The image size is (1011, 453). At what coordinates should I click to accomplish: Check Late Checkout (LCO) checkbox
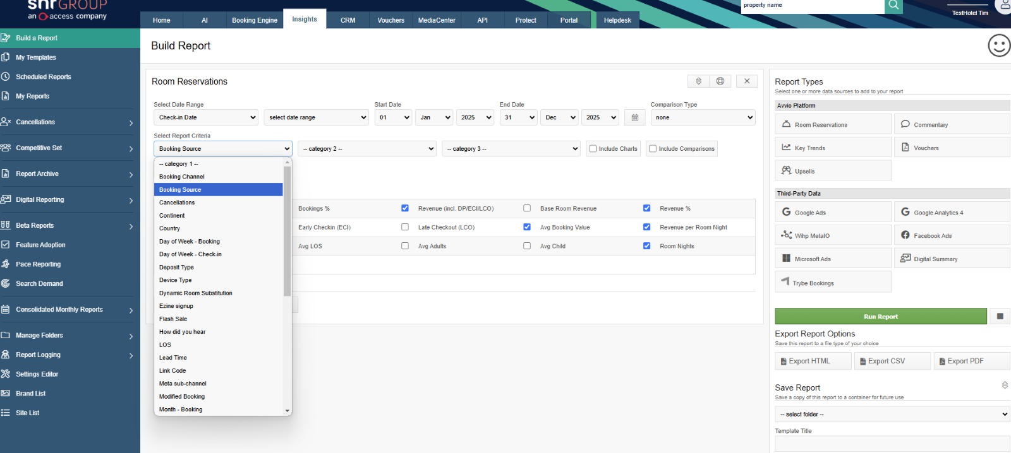[405, 227]
